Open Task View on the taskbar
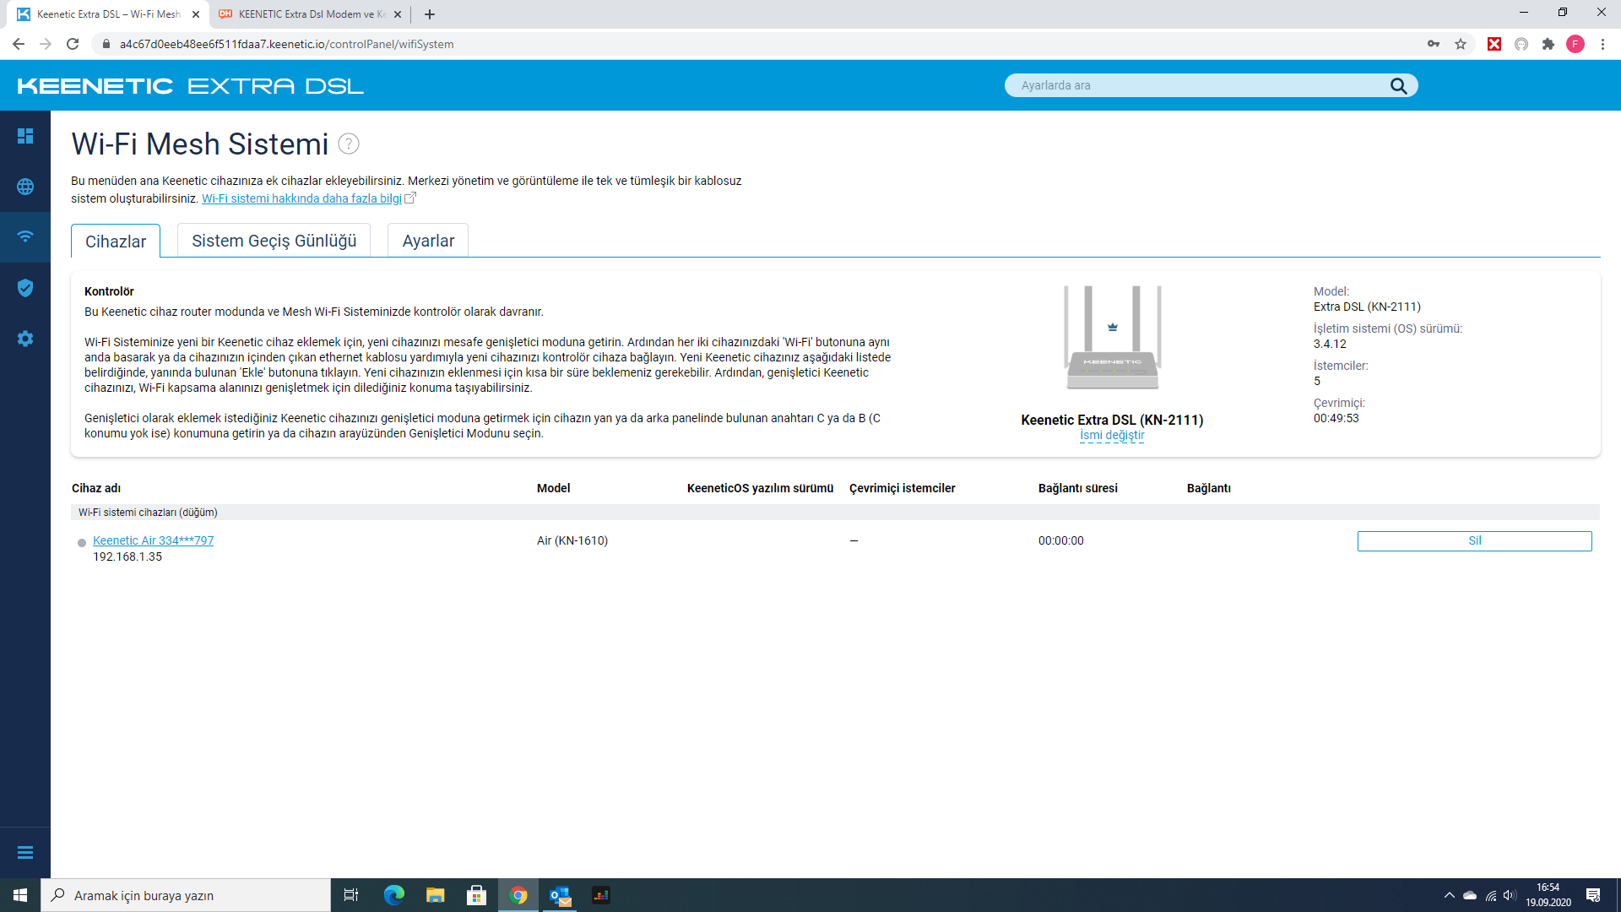The width and height of the screenshot is (1621, 912). (351, 895)
